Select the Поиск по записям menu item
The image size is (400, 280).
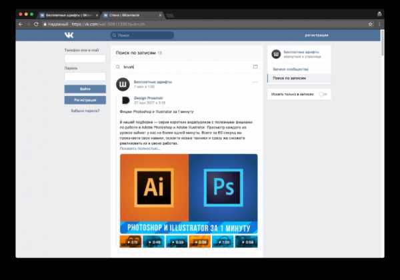pos(299,78)
